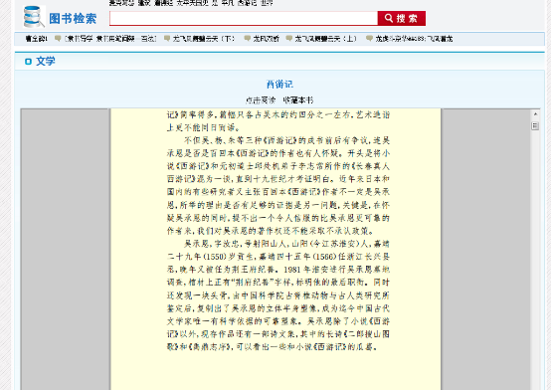Click the square icon beside 文学
Image resolution: width=551 pixels, height=391 pixels.
(28, 62)
